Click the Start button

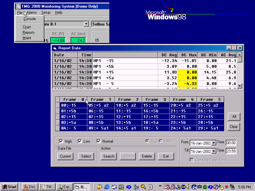tap(9, 187)
